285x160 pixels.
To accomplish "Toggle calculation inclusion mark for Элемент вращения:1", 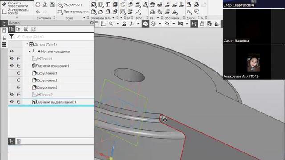I will (19, 66).
